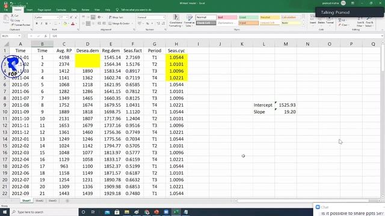Switch to the Page Layout tab
This screenshot has width=385, height=216.
pyautogui.click(x=44, y=10)
